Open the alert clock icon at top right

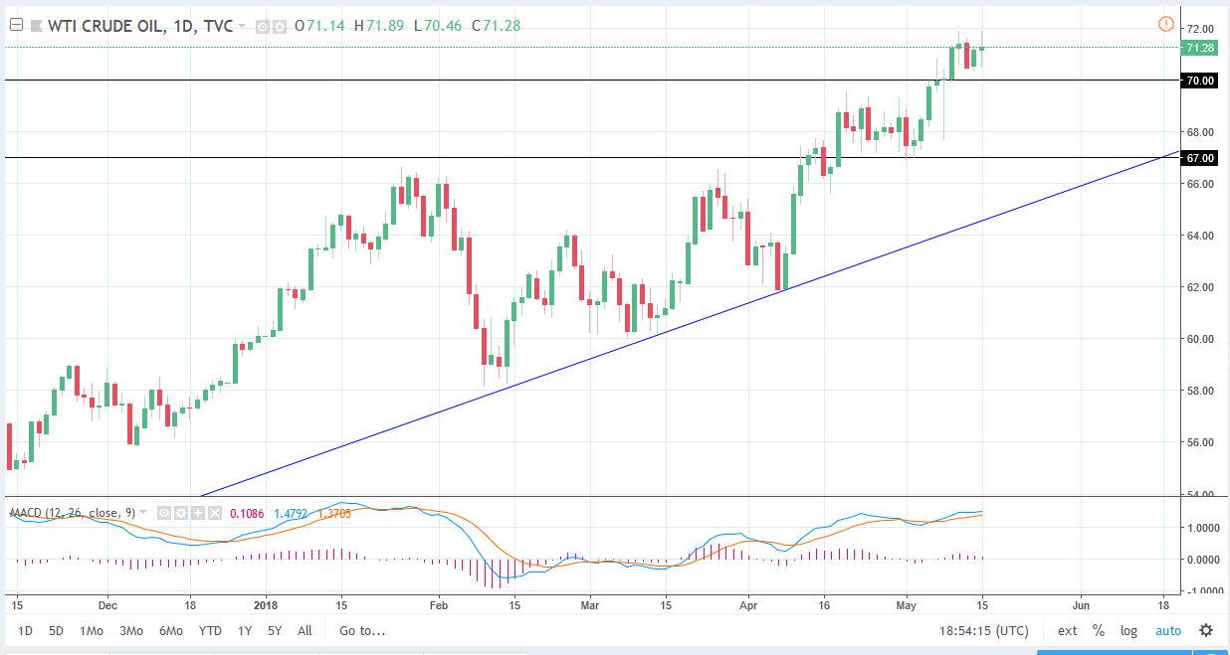coord(1165,22)
